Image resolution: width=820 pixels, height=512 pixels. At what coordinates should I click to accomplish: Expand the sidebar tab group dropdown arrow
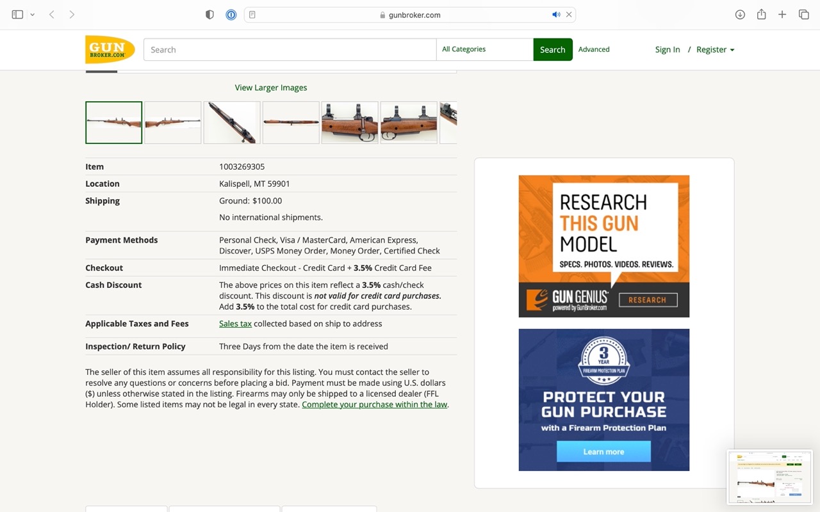(32, 15)
